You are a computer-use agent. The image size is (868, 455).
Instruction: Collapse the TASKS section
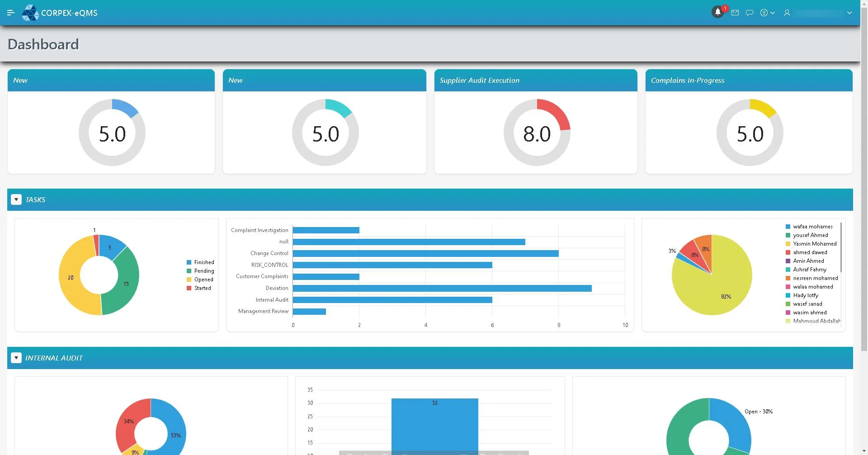[x=16, y=199]
